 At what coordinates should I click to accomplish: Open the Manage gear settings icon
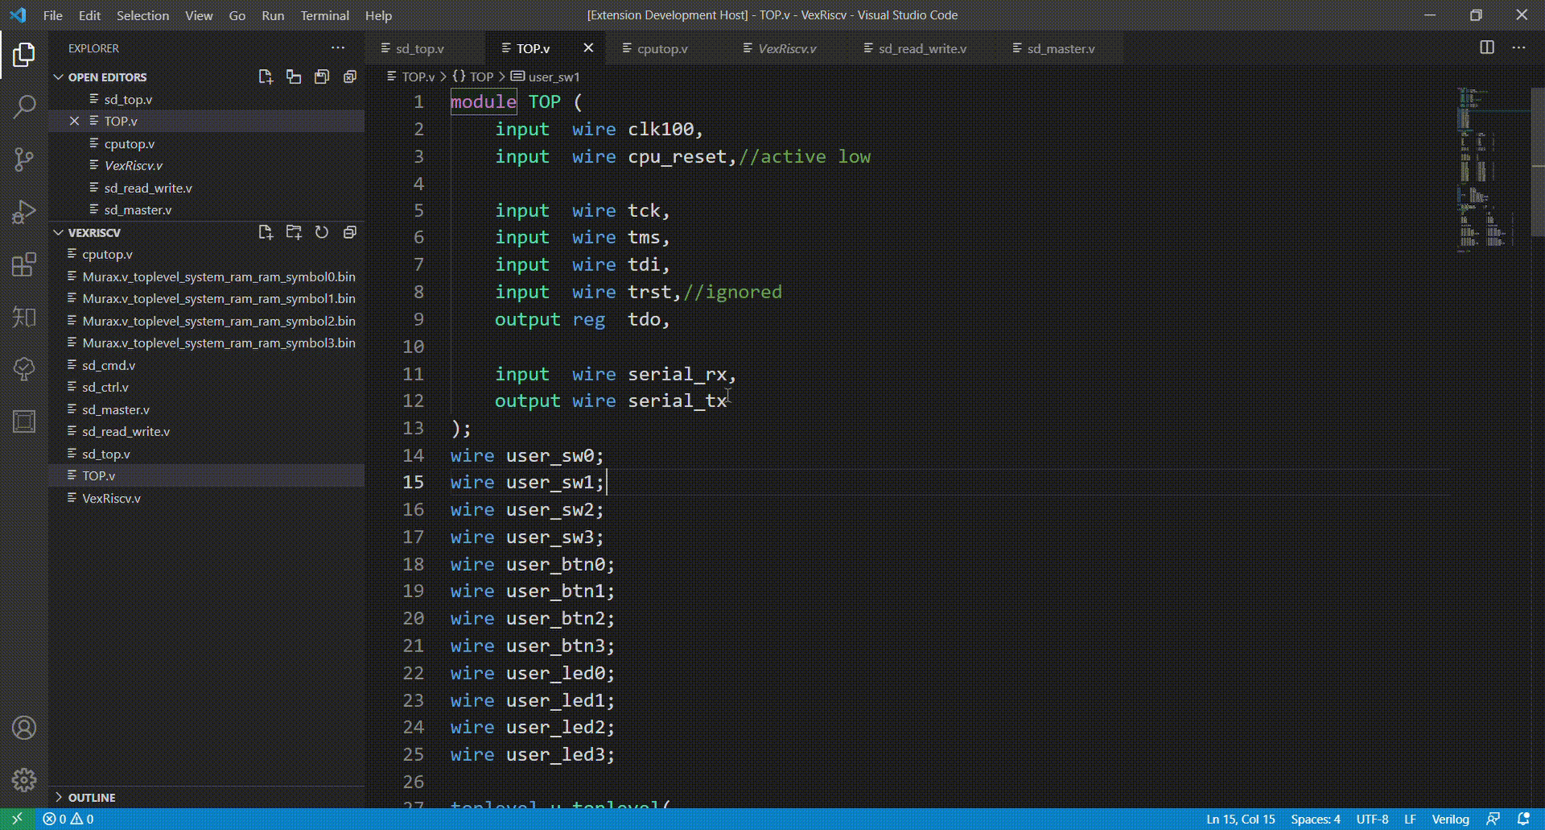[x=24, y=779]
